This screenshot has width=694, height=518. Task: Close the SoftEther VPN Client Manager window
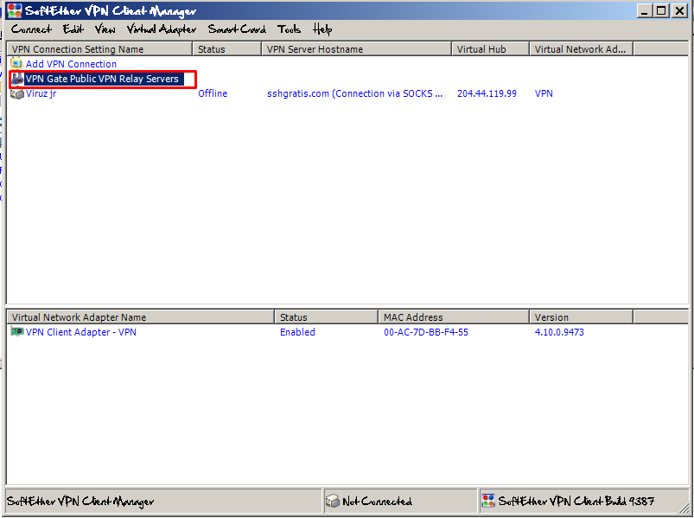(x=679, y=10)
